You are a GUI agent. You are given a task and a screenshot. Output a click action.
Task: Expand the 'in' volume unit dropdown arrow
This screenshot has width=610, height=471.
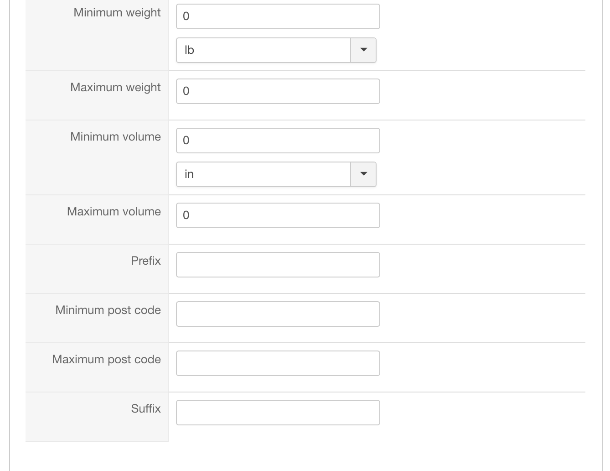point(363,174)
